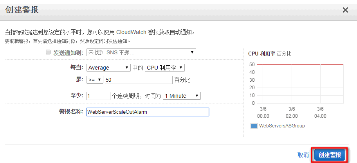Screen dimensions: 357x163
Task: Click the blue WebServersASGroup legend swatch
Action: [x=254, y=126]
